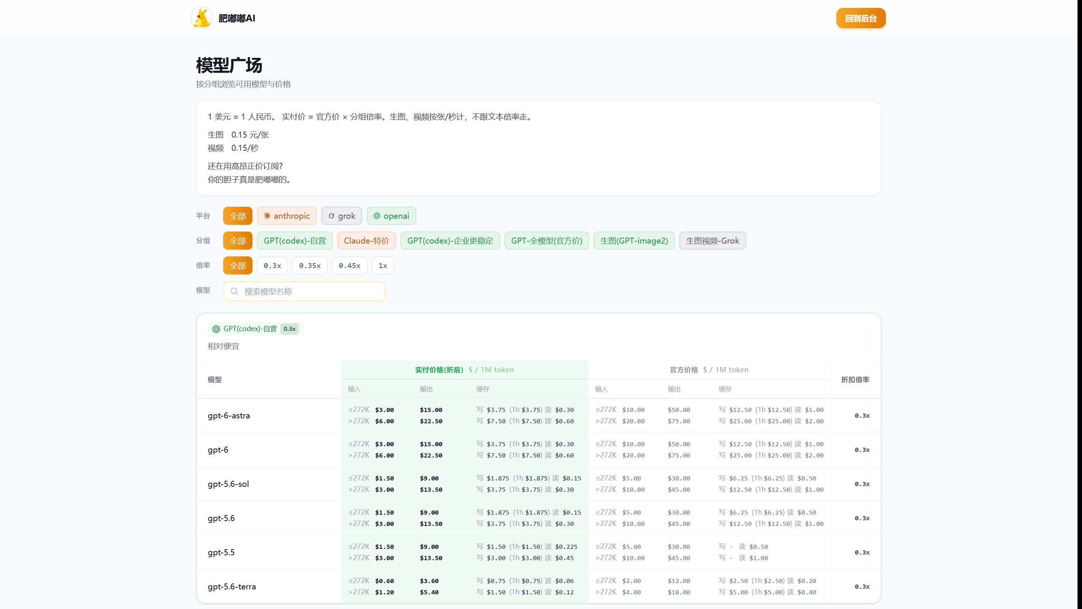This screenshot has height=609, width=1082.
Task: Open the 肥嘟嘟AI brand name link
Action: (x=237, y=18)
